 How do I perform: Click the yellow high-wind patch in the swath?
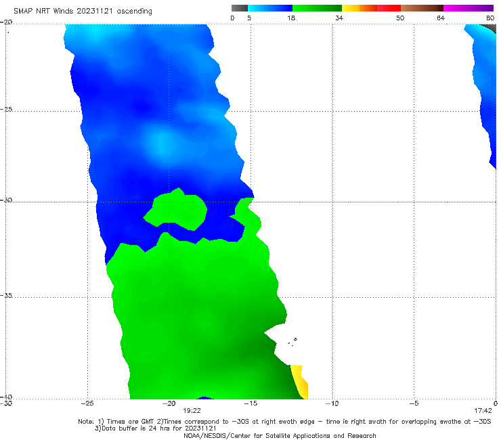pyautogui.click(x=300, y=382)
